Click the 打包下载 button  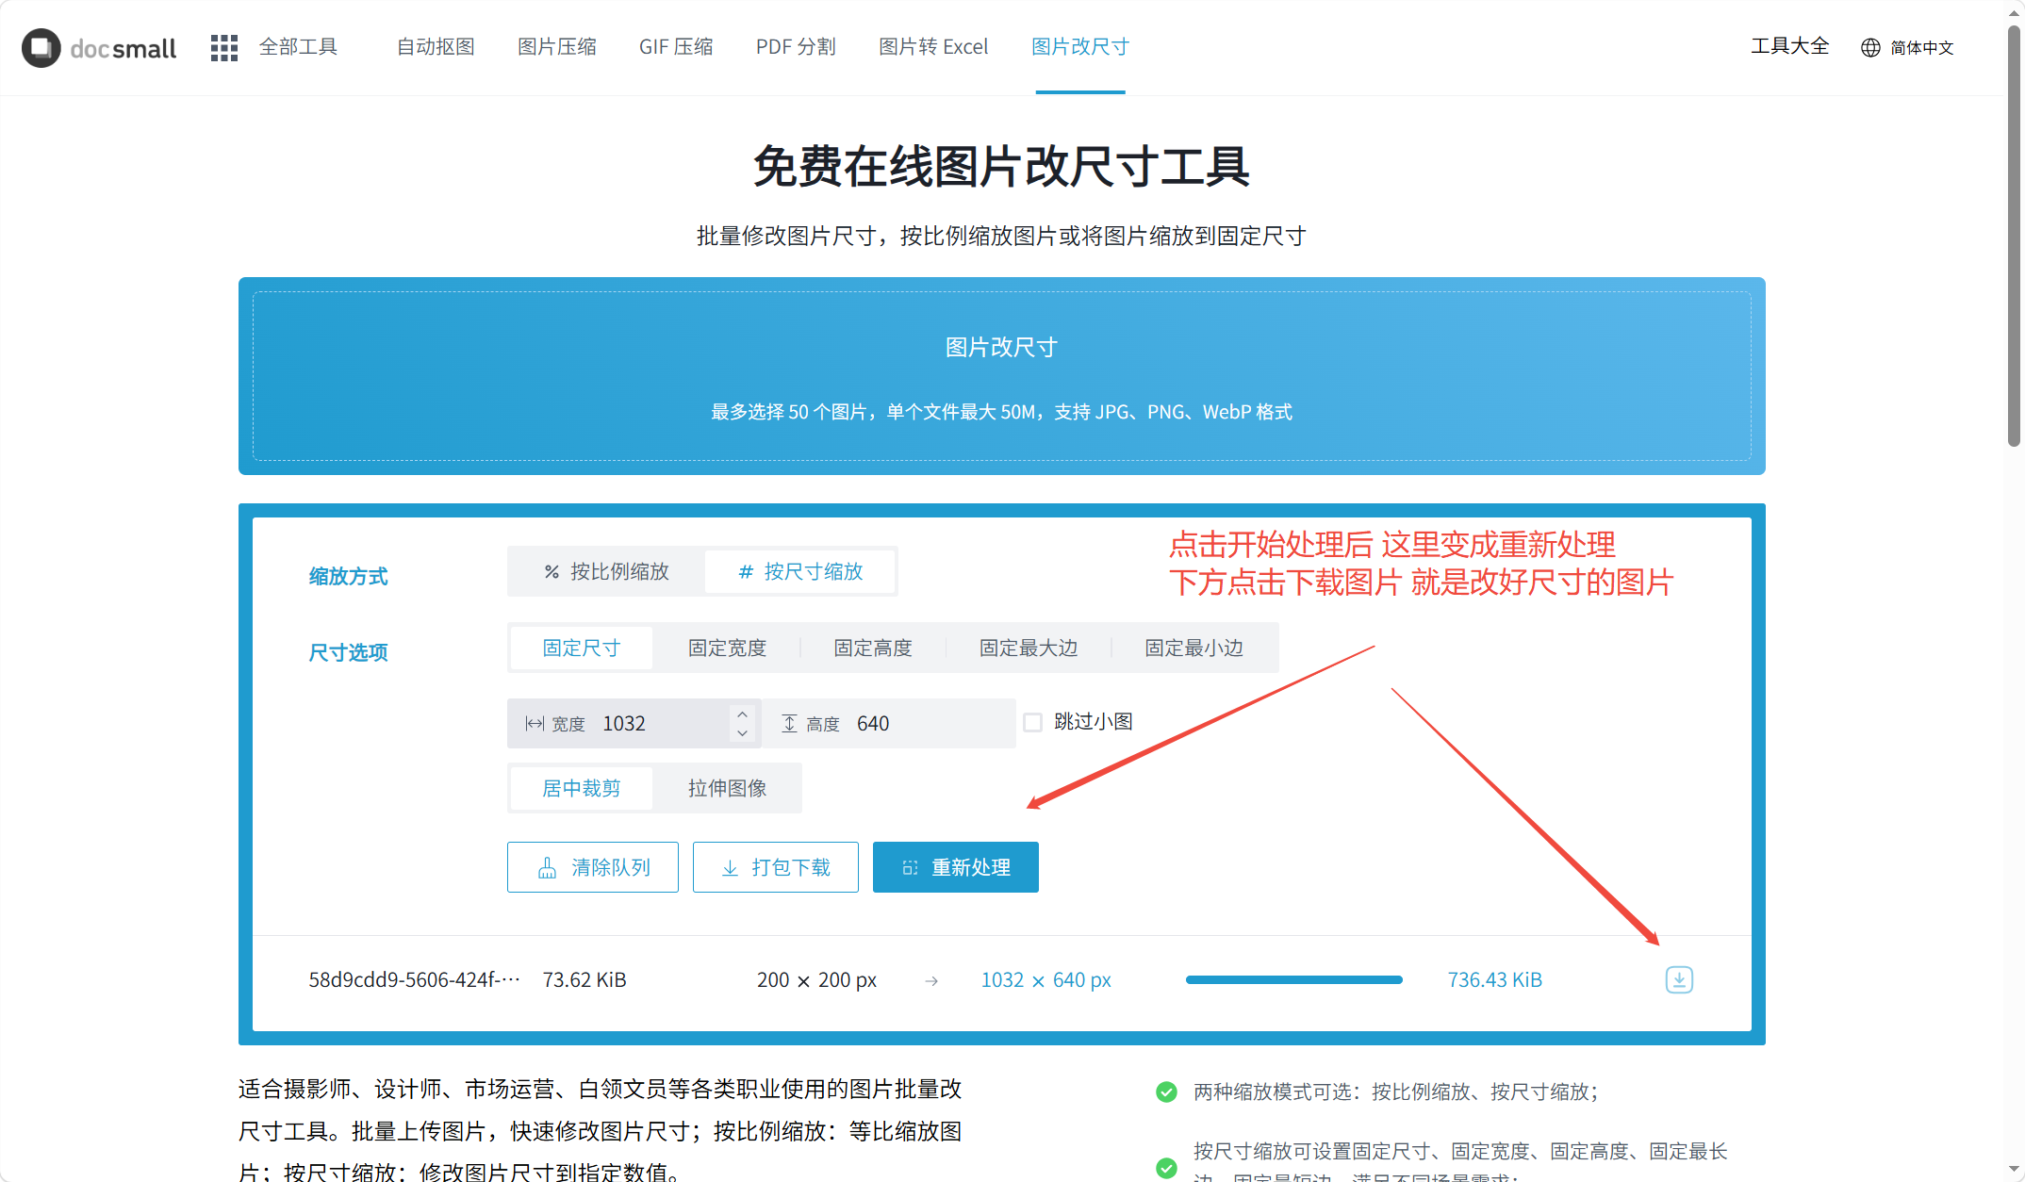point(776,867)
